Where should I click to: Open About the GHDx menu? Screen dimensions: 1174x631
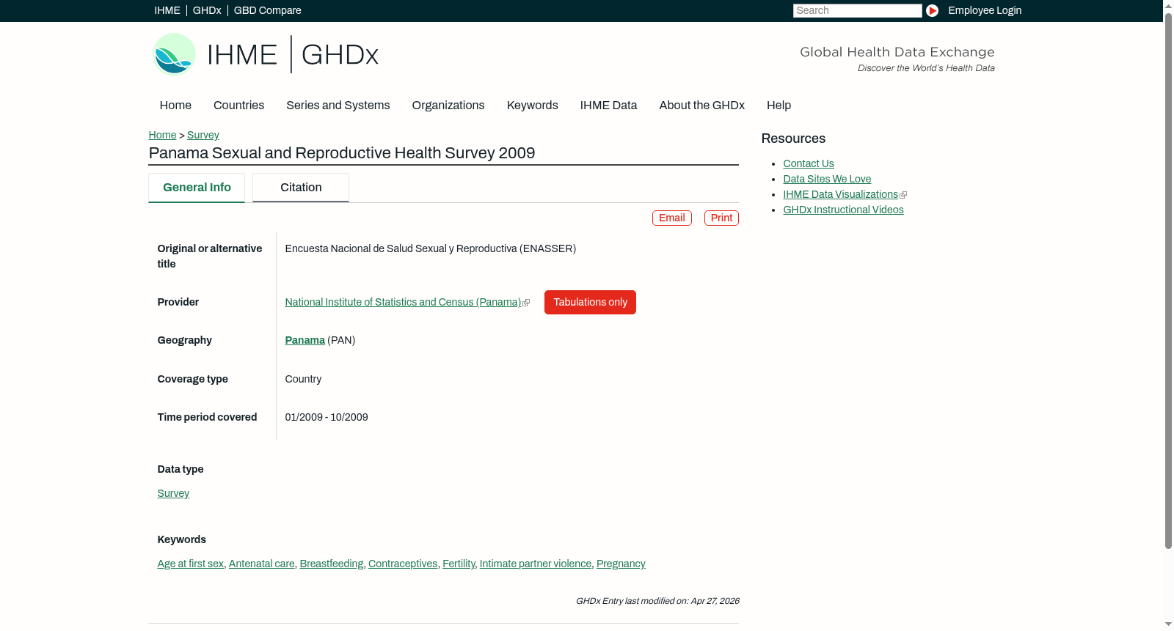pos(702,106)
